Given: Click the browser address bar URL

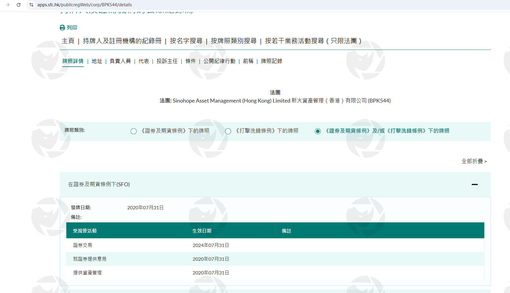Looking at the screenshot, I should click(x=85, y=5).
